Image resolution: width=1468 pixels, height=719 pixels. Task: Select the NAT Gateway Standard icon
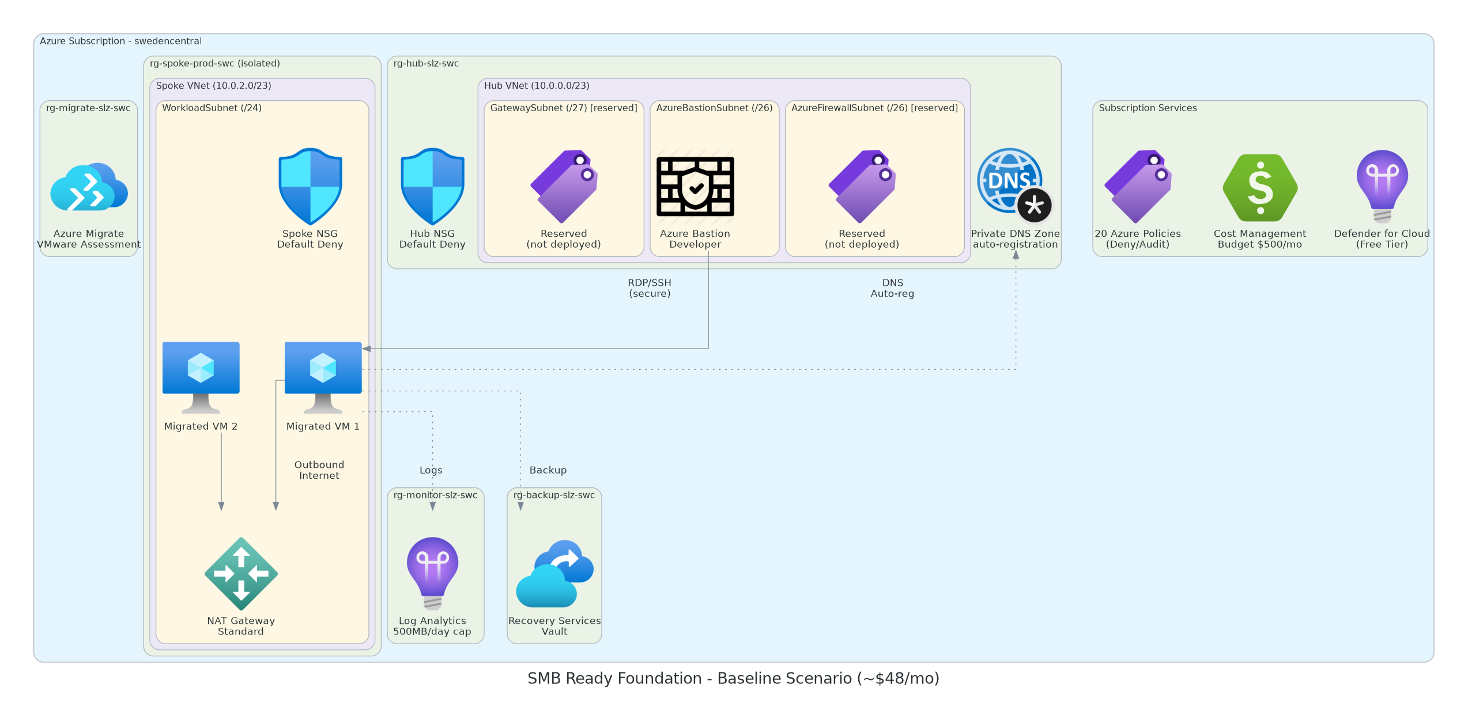click(x=240, y=574)
